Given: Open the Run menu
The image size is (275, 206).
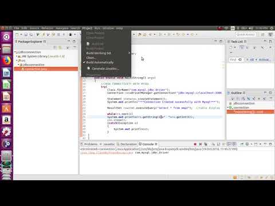Looking at the screenshot, I should [x=97, y=28].
